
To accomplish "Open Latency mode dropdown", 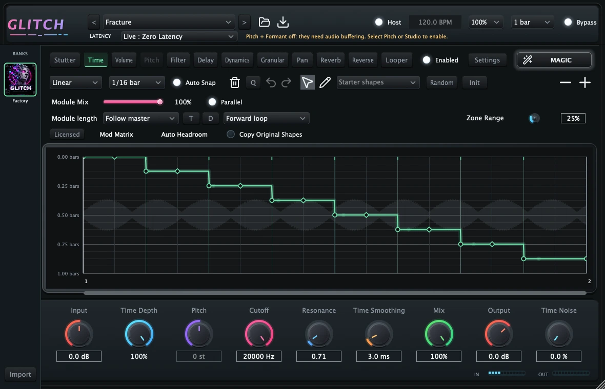I will pyautogui.click(x=178, y=36).
